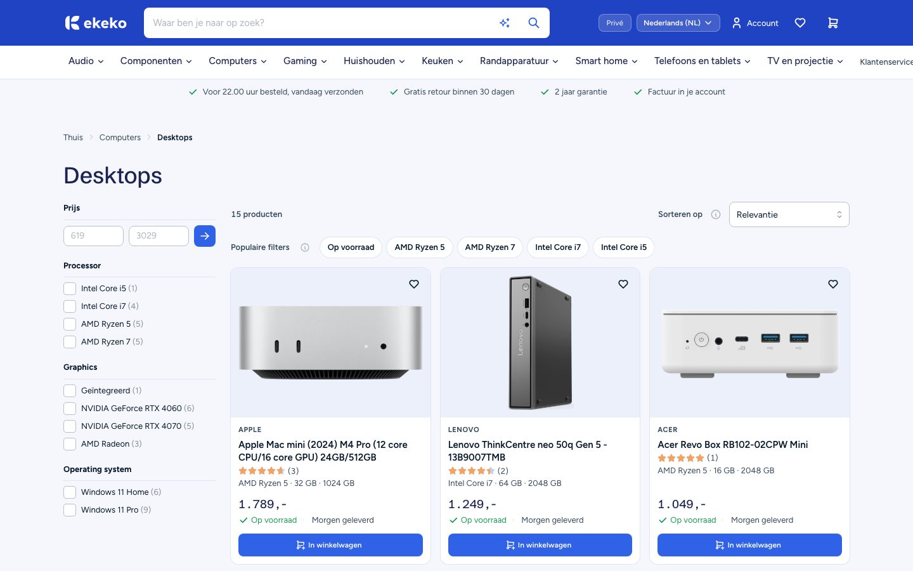
Task: Expand the Componenten category menu
Action: [x=156, y=61]
